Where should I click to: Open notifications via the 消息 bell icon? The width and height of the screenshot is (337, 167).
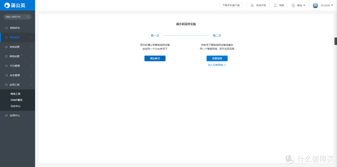click(275, 5)
